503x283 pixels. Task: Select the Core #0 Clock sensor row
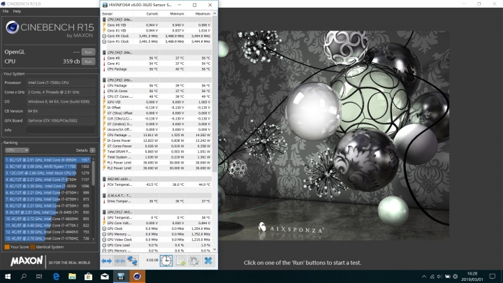156,36
